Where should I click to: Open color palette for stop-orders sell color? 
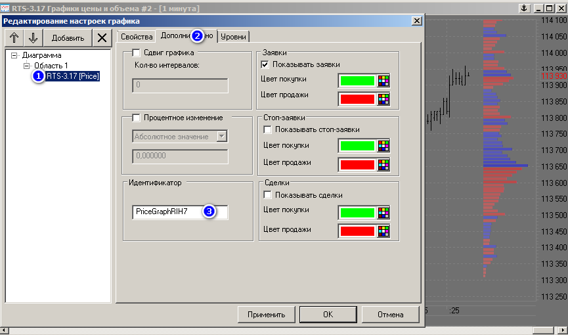pos(384,164)
